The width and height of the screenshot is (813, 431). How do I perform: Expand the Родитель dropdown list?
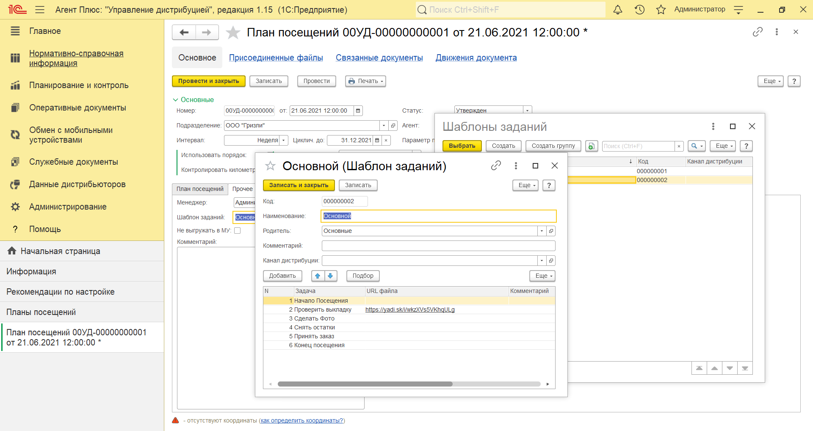(x=542, y=231)
